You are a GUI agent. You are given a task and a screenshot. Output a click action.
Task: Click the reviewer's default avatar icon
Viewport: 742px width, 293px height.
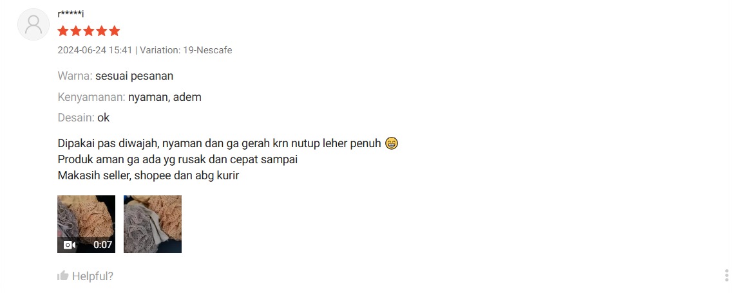(33, 24)
